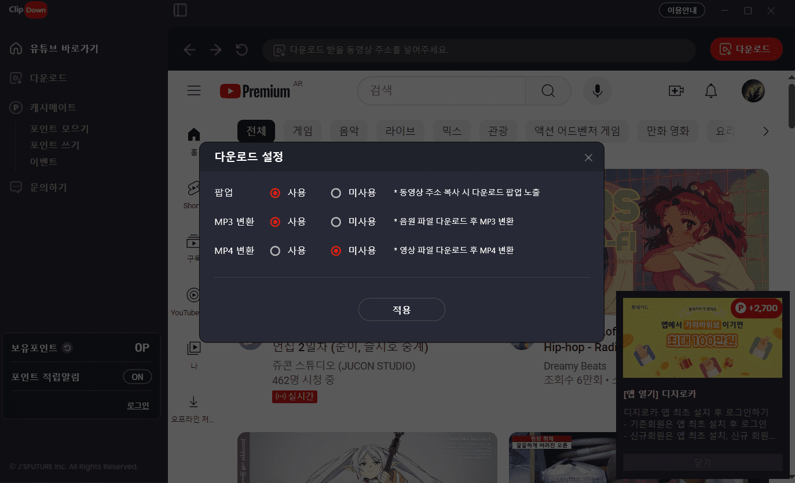Go to YouTube Home icon in mini guide
The width and height of the screenshot is (795, 483).
[x=194, y=135]
